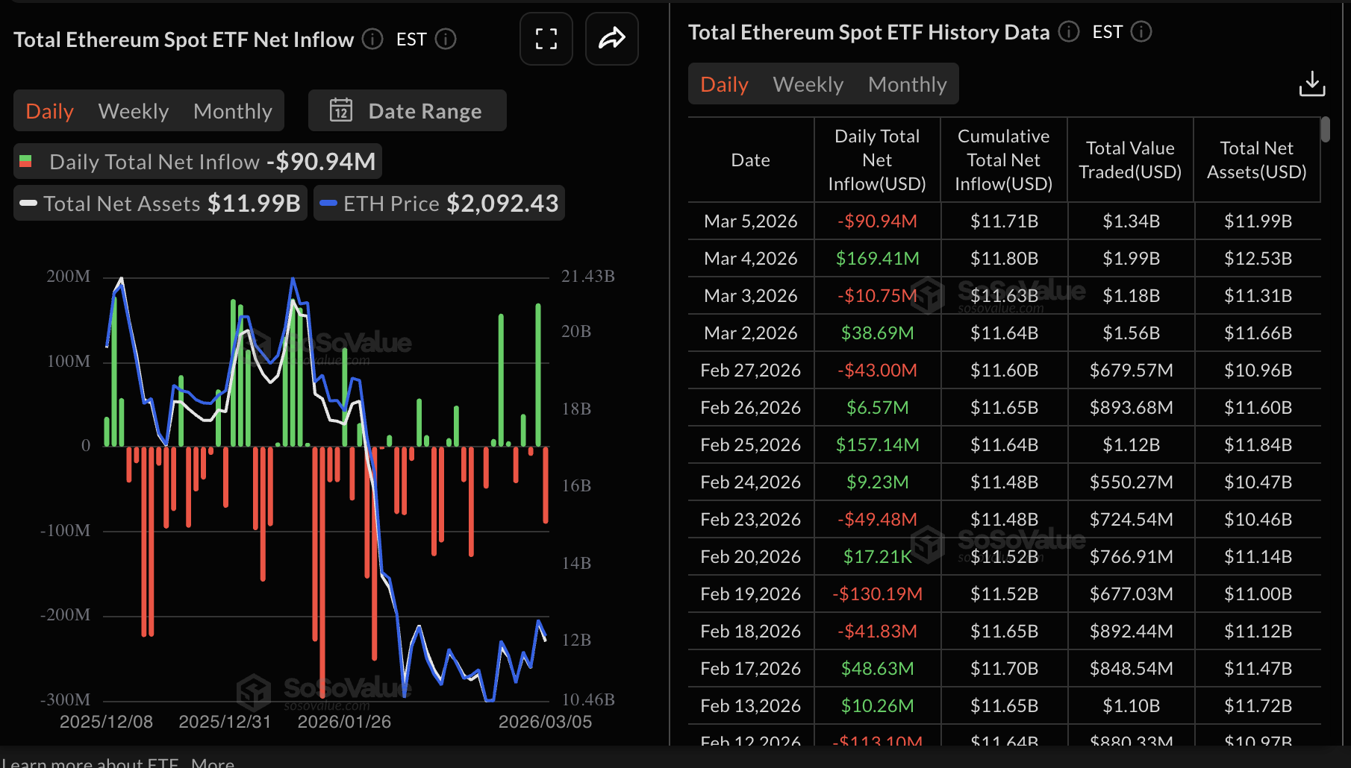Screen dimensions: 1351x768
Task: Click the $11.84B net assets value
Action: click(1258, 445)
